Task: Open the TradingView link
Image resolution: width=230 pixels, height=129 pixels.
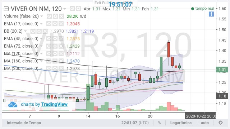Action: (54, 104)
